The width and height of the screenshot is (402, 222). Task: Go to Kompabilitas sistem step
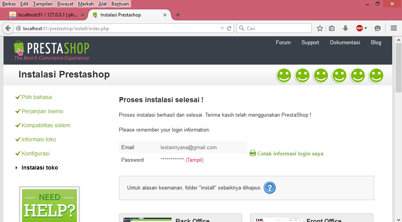(46, 125)
